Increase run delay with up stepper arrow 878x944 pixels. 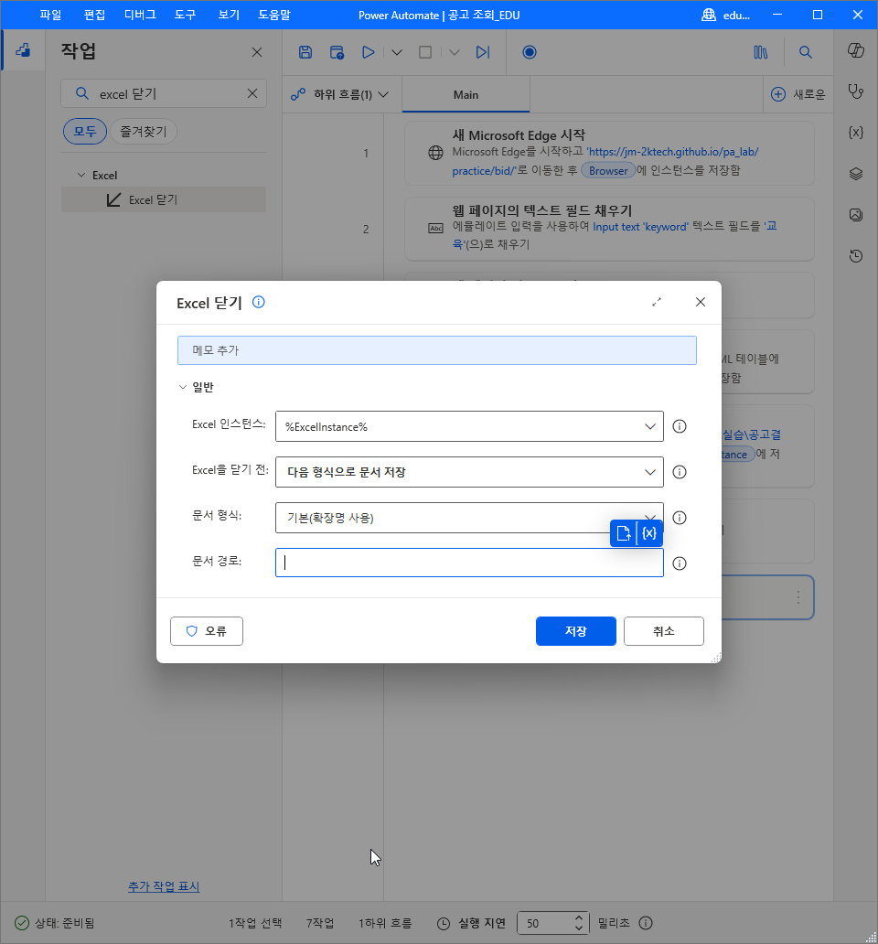pos(579,917)
